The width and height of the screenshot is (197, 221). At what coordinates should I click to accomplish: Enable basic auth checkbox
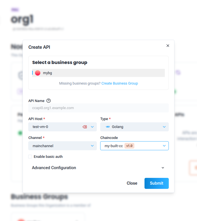30,157
